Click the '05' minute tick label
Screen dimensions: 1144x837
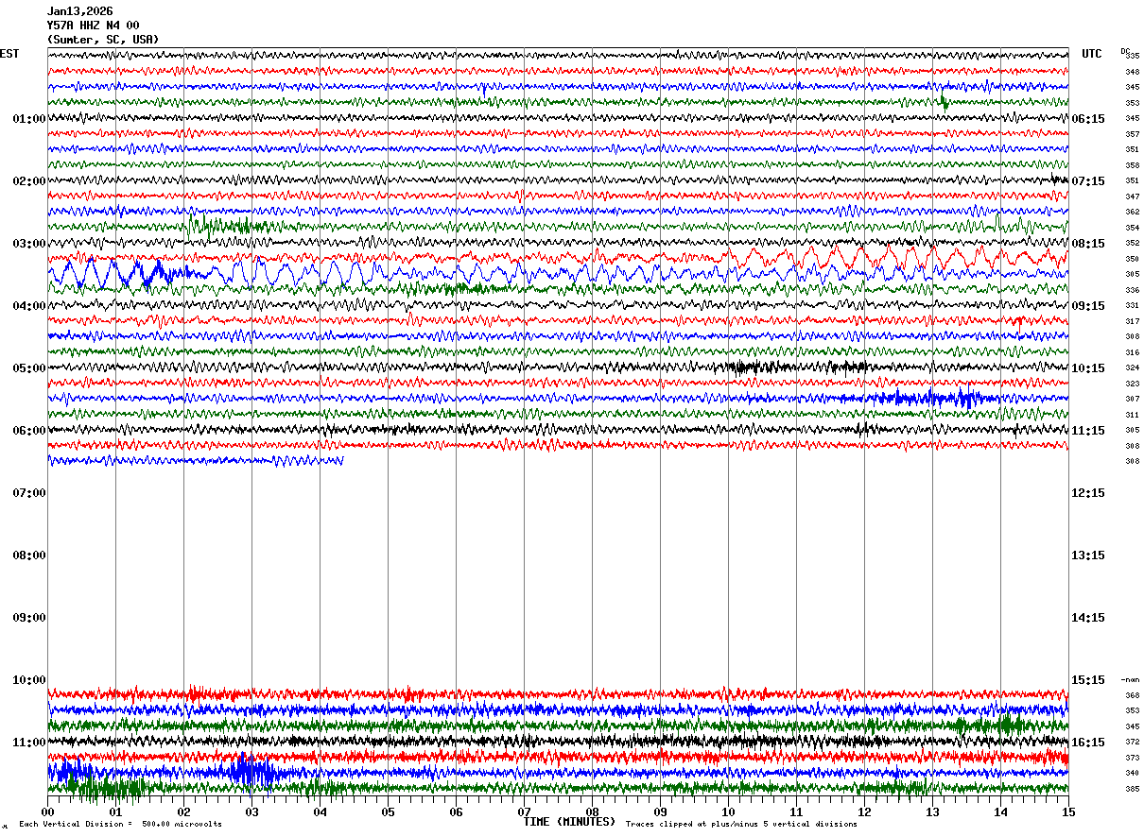[x=388, y=811]
